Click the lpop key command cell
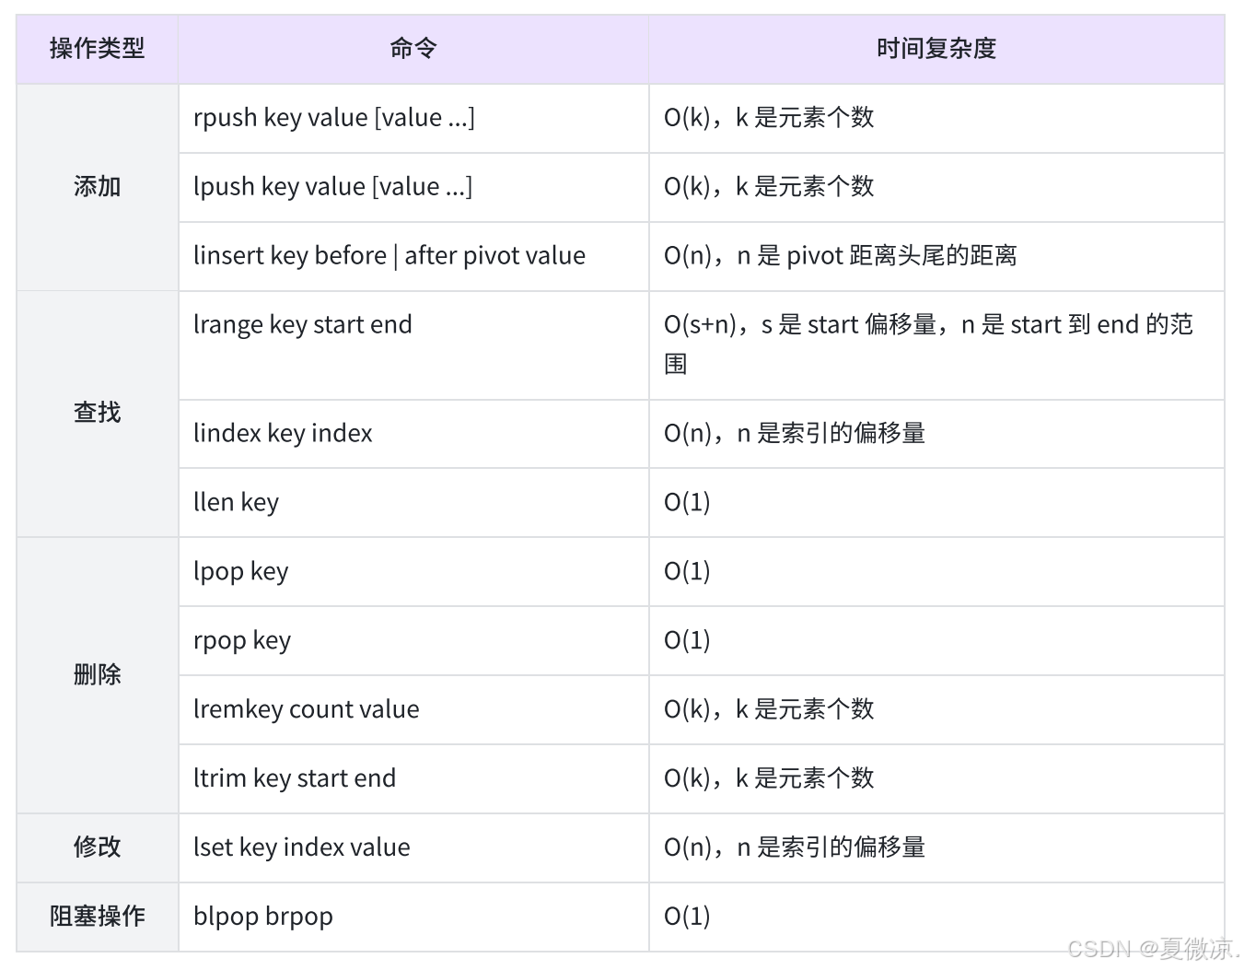Viewport: 1244px width, 970px height. click(x=241, y=571)
